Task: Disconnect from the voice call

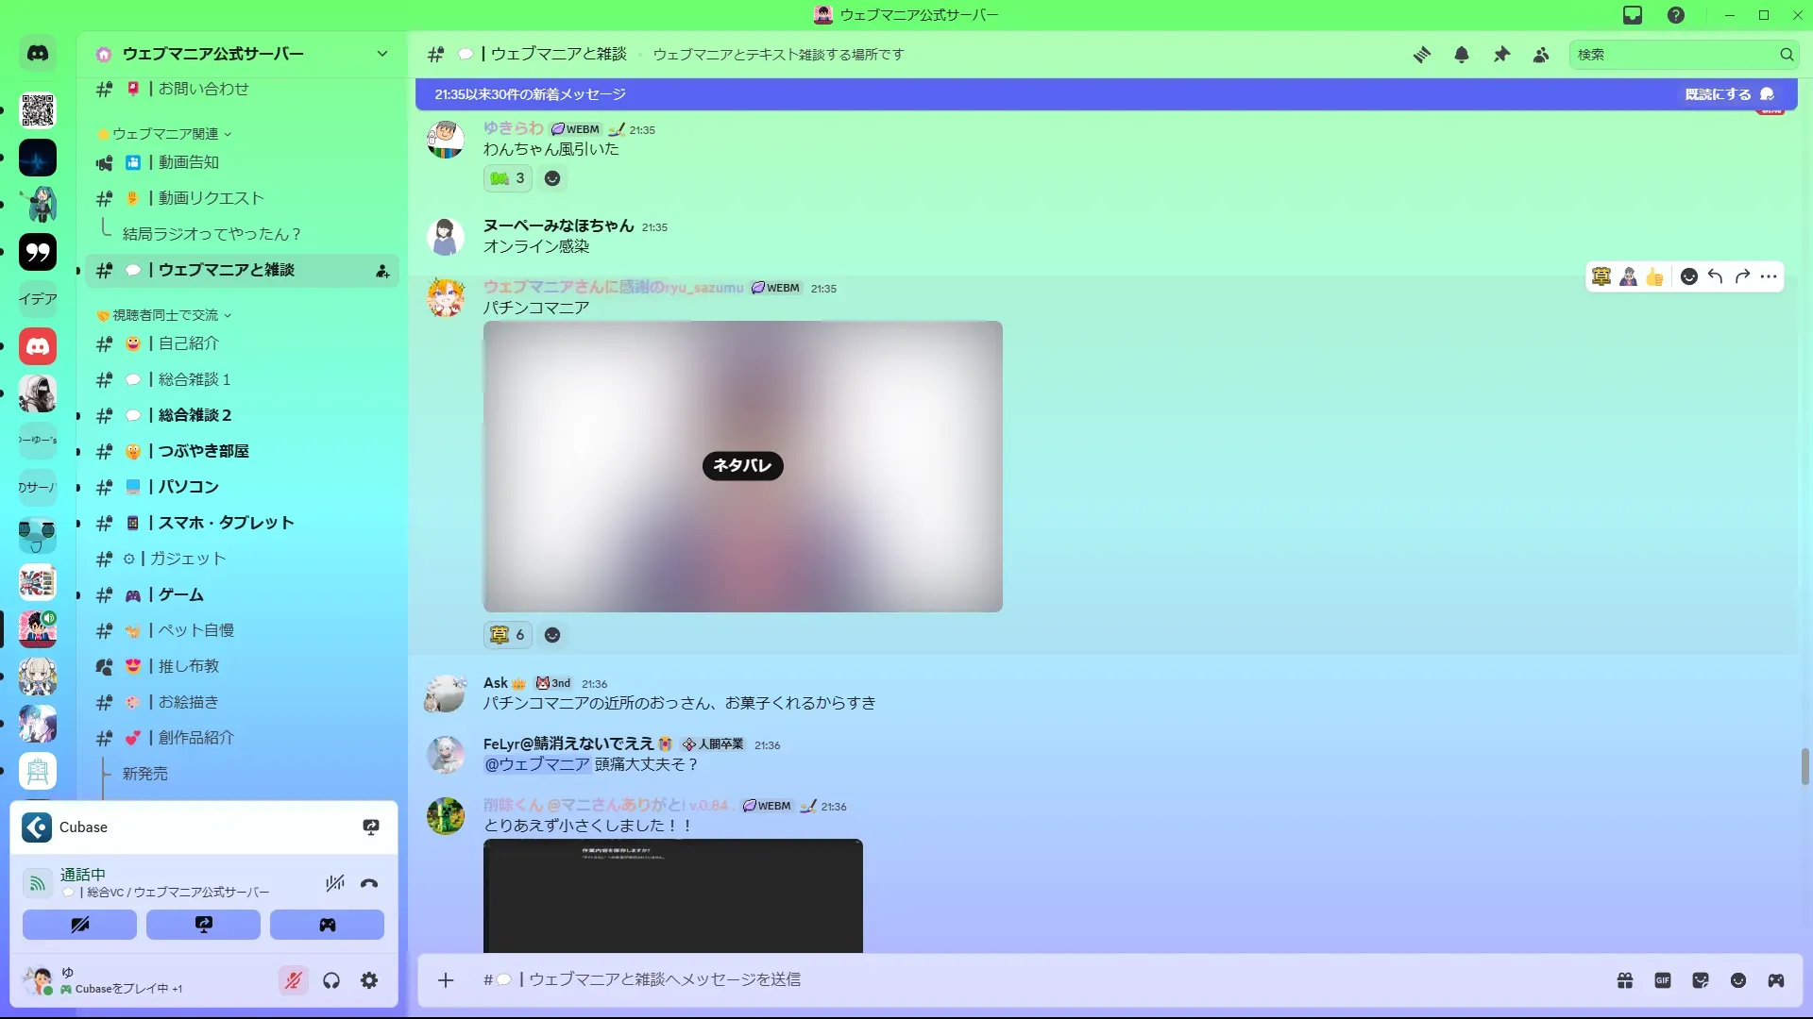Action: coord(369,883)
